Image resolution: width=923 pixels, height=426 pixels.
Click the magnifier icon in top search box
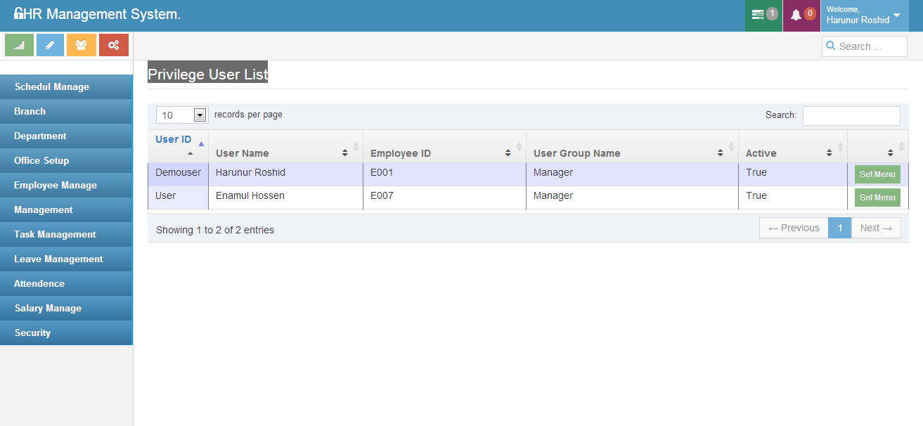point(831,46)
